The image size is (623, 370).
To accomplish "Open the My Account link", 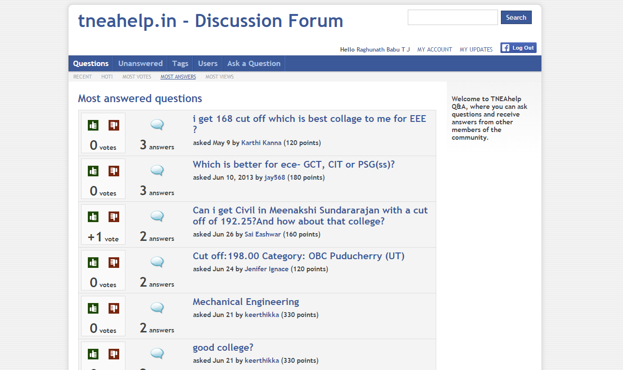I will pyautogui.click(x=435, y=50).
